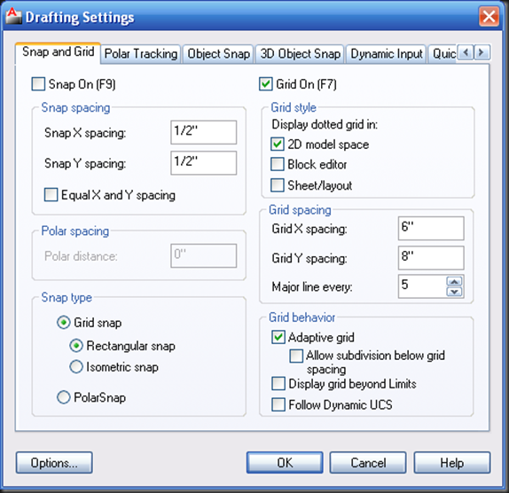Decrease the Major line every value
Screen dimensions: 509x493
454,292
